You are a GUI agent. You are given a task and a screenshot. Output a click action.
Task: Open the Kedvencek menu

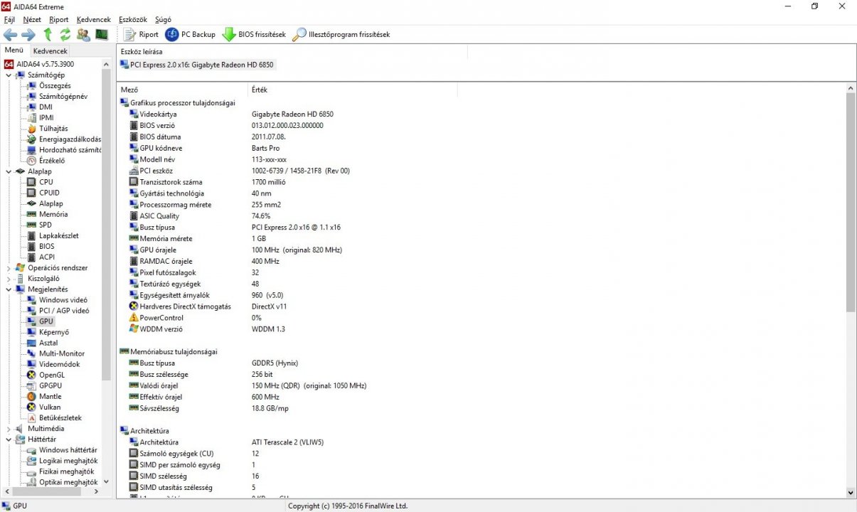[93, 19]
